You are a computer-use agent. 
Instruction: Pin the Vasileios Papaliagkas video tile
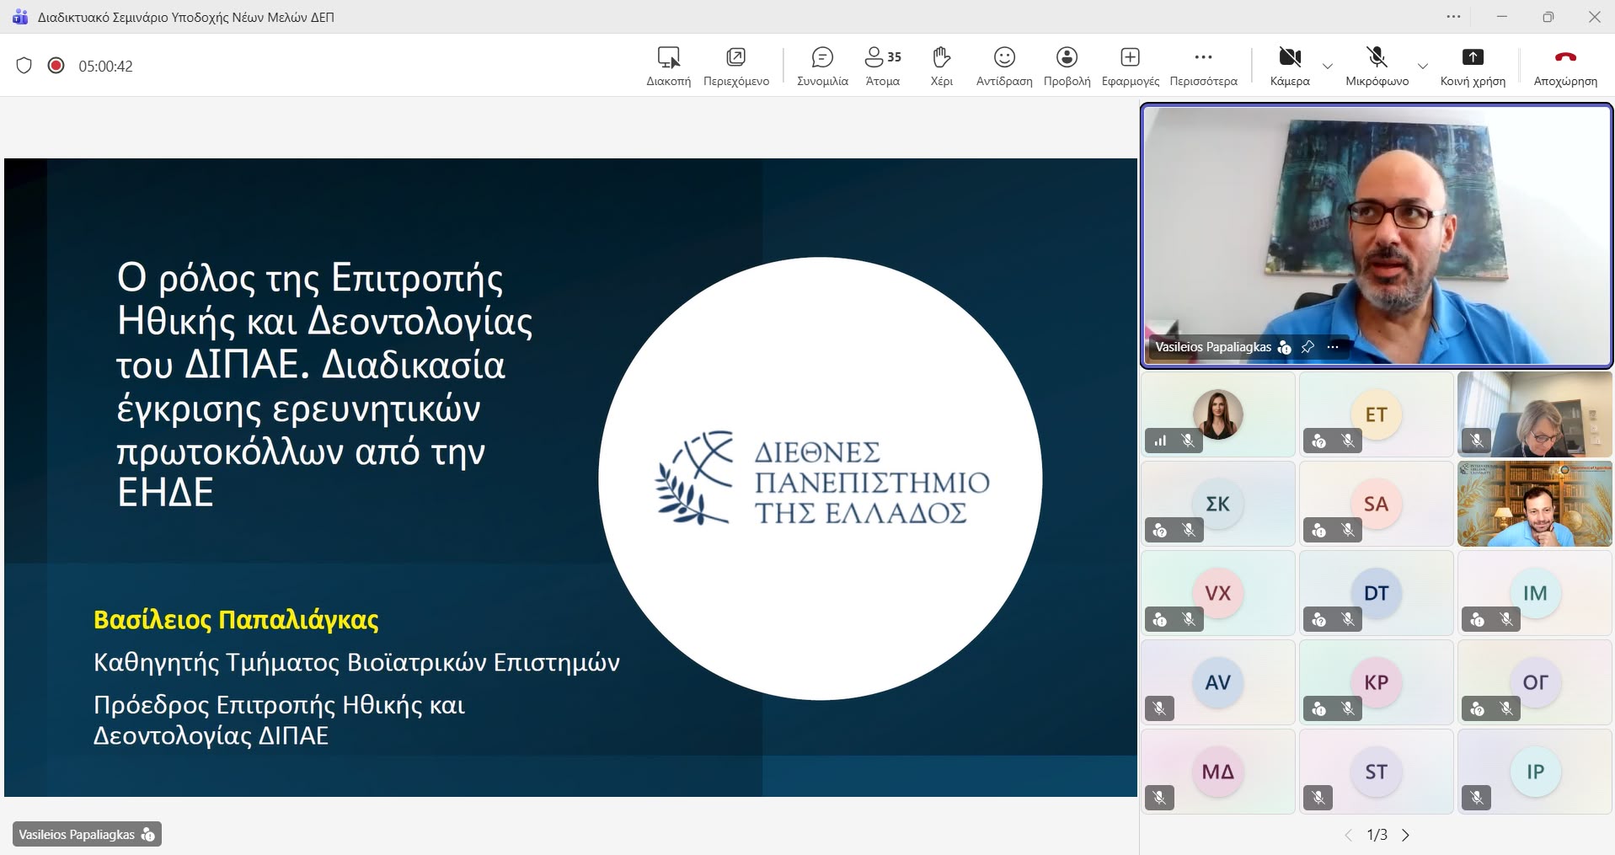point(1308,347)
